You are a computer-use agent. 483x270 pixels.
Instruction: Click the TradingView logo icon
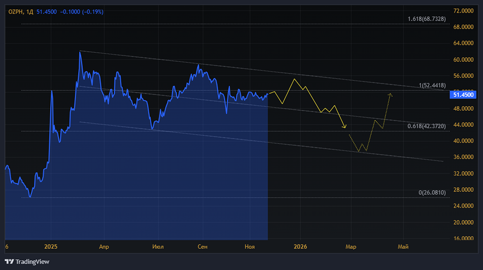[x=9, y=262]
